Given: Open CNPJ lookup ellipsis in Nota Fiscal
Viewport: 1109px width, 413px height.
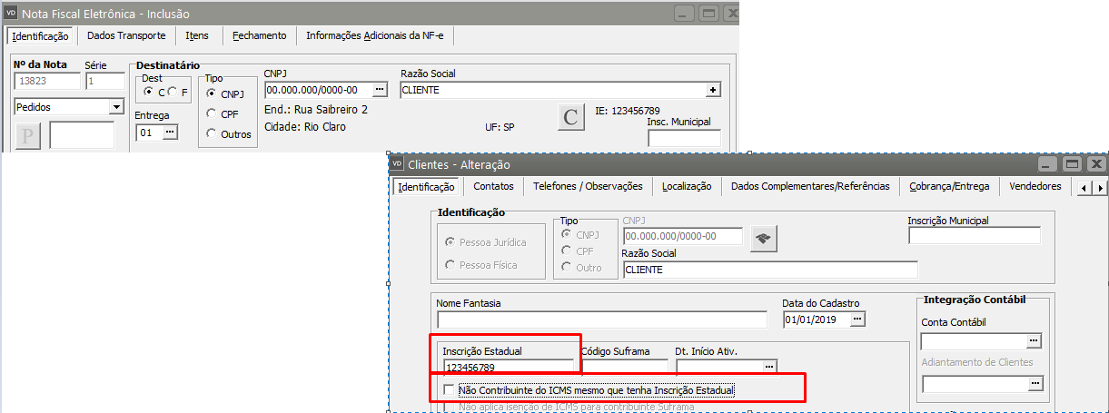Looking at the screenshot, I should pos(380,90).
